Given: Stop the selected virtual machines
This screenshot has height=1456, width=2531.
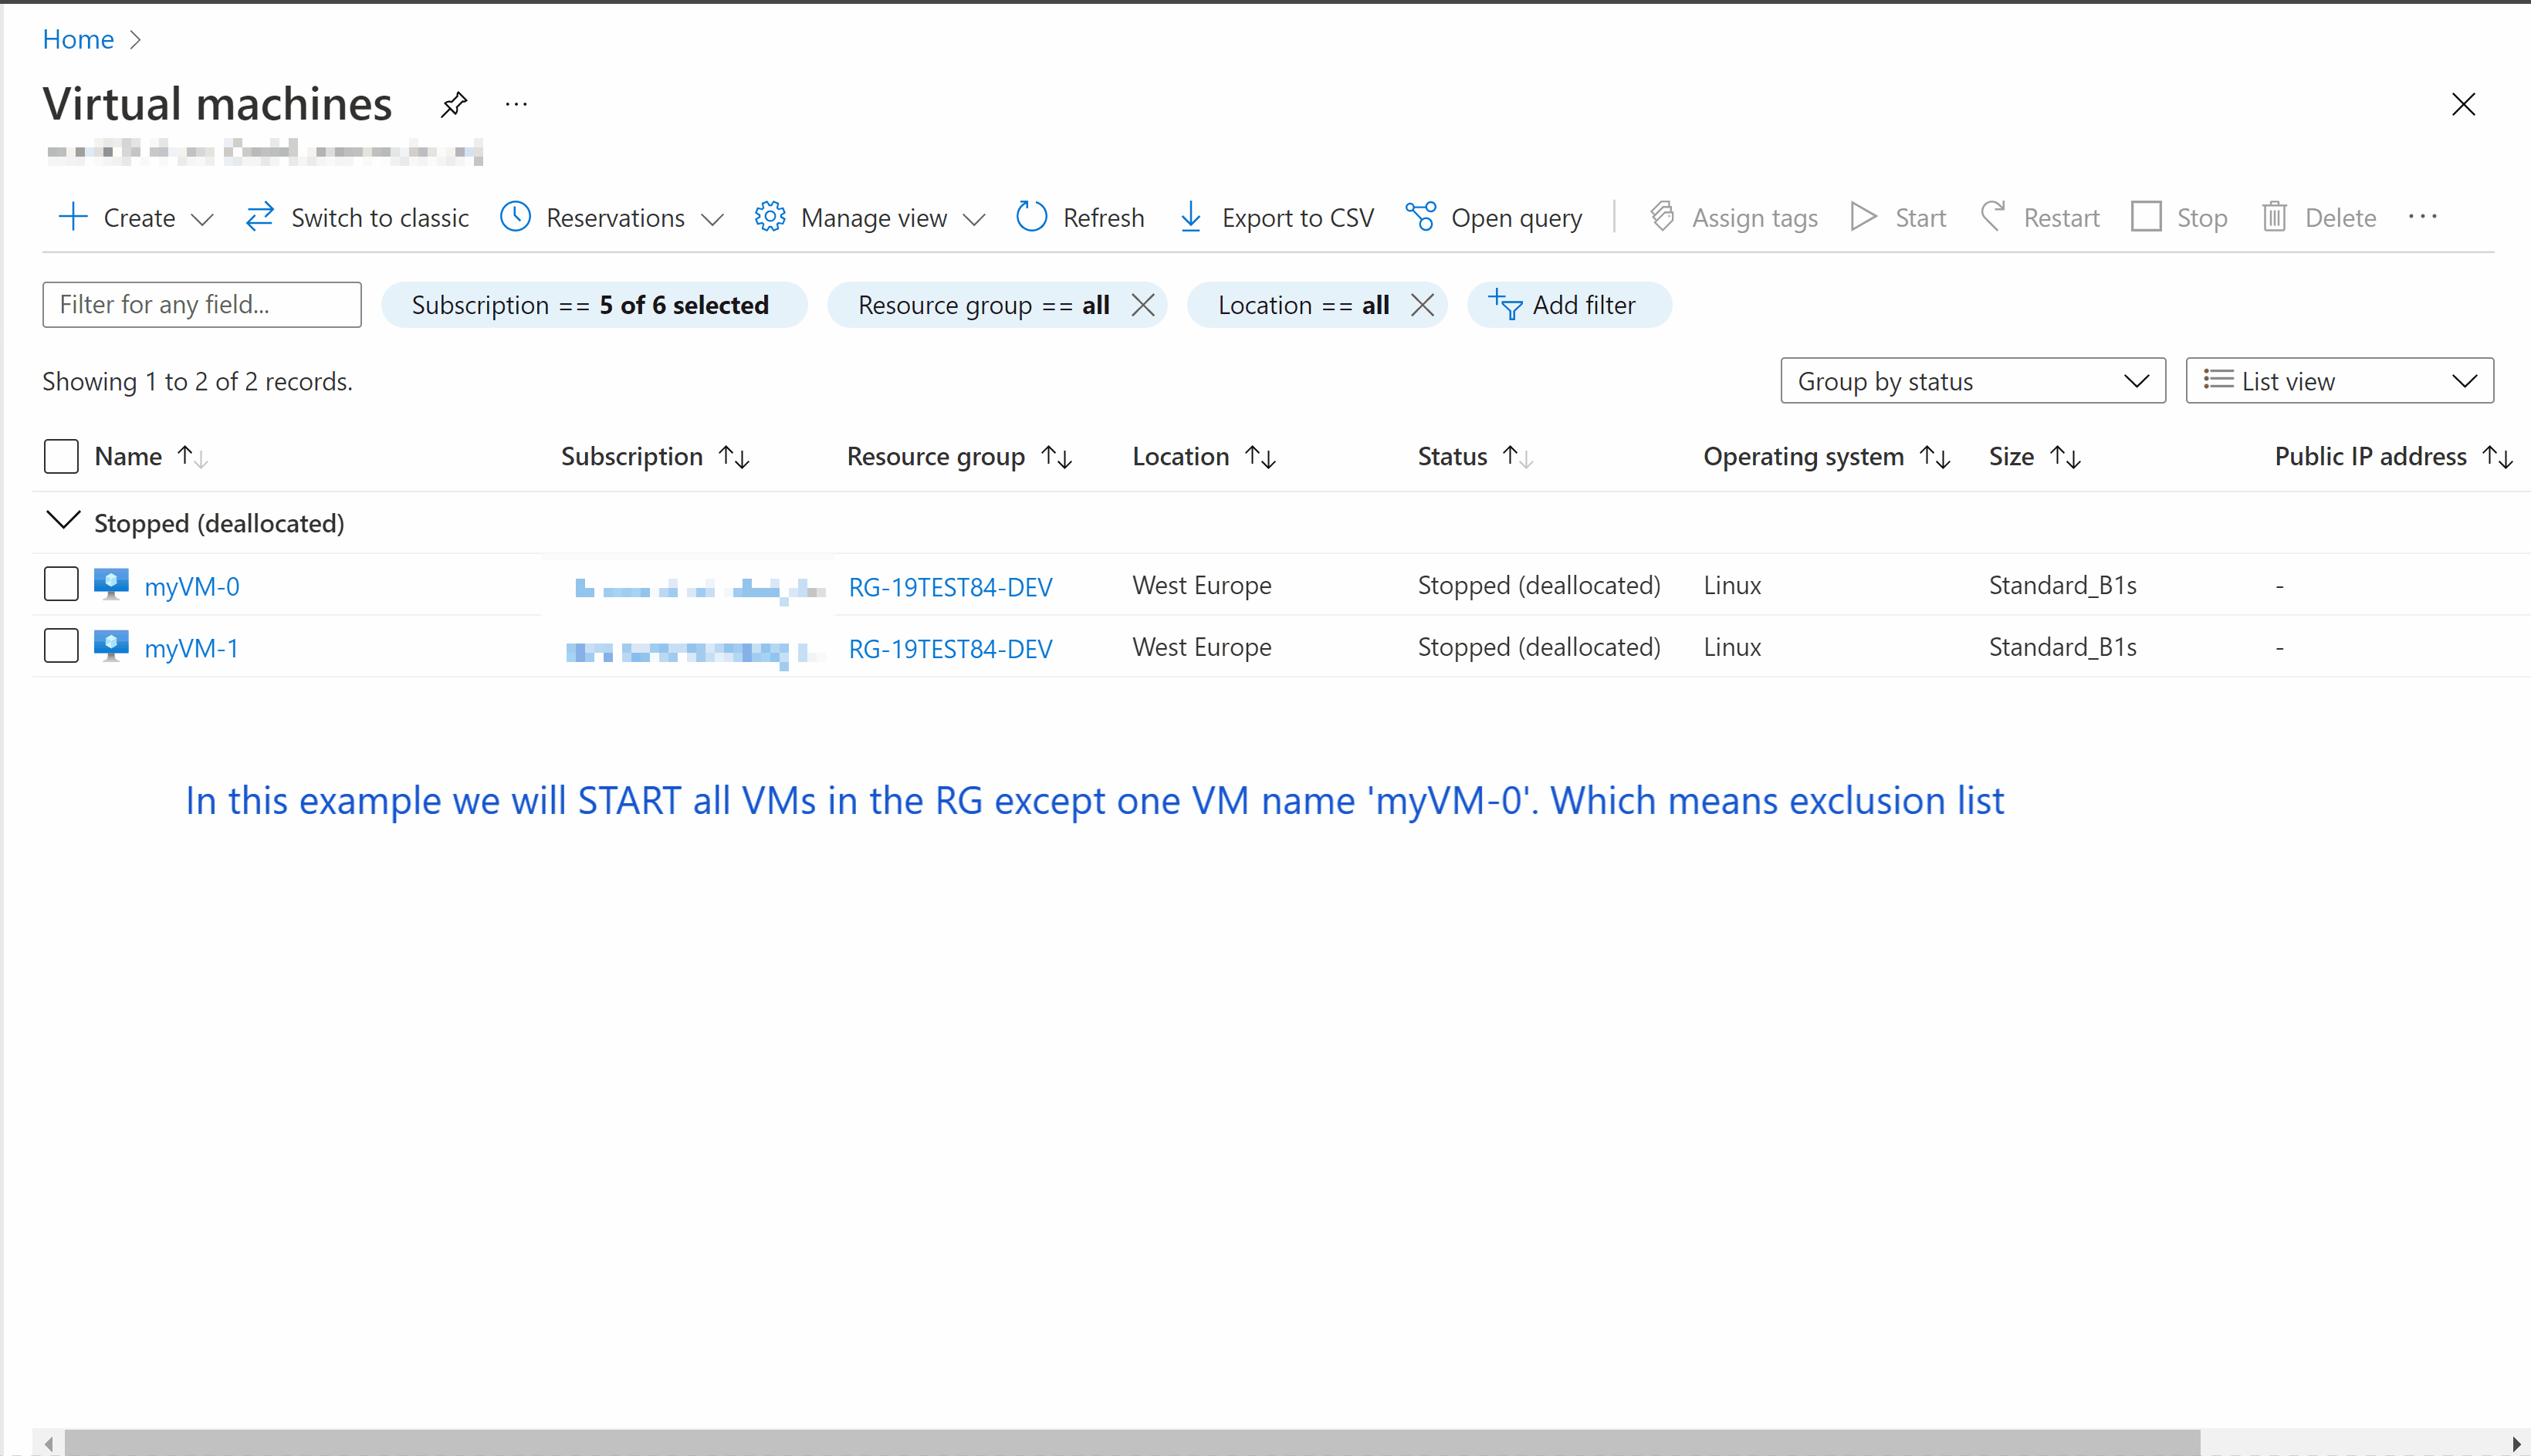Looking at the screenshot, I should [x=2180, y=217].
